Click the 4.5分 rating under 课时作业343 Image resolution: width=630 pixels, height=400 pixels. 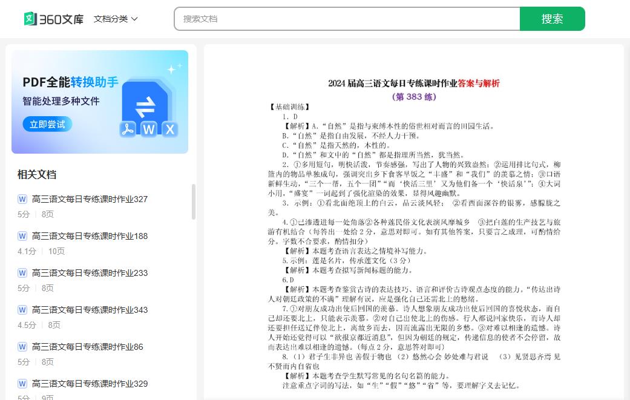click(x=27, y=326)
